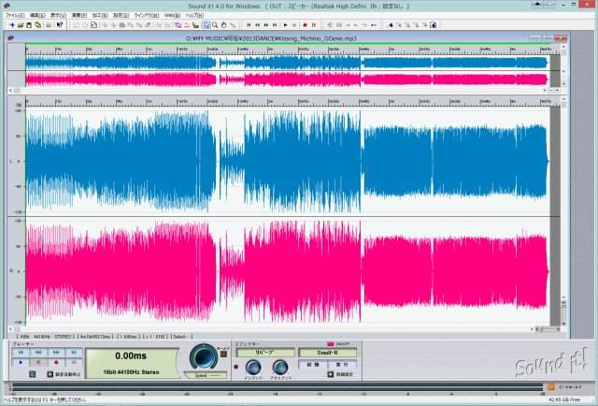Viewport: 598px width, 406px height.
Task: Click toolbar jump-to-start transport icon
Action: tap(249, 25)
